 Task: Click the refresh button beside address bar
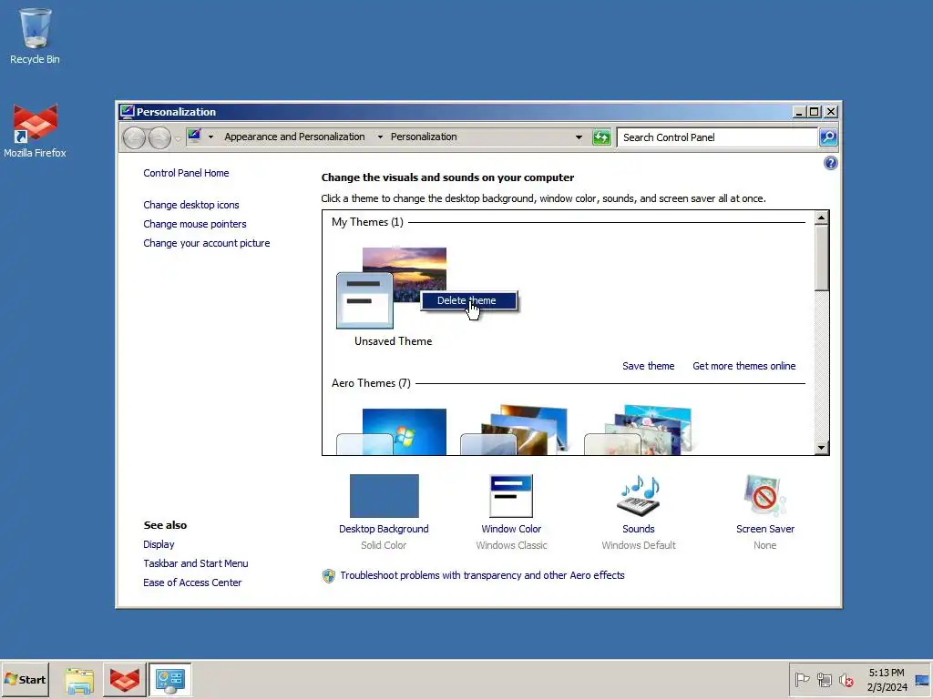pos(601,137)
